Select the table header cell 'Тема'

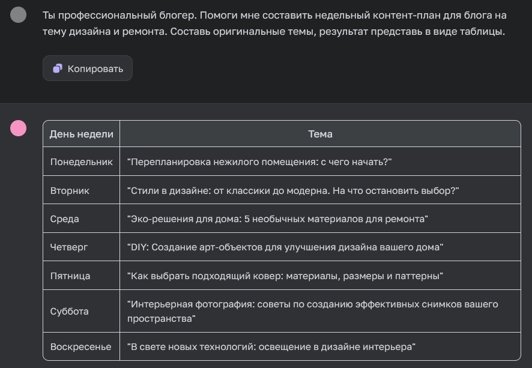coord(321,133)
